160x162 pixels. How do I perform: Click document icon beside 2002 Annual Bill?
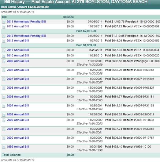pos(4,120)
